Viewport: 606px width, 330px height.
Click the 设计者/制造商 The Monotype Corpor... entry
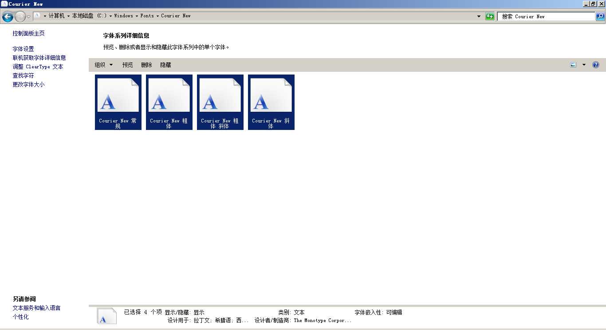tap(303, 320)
